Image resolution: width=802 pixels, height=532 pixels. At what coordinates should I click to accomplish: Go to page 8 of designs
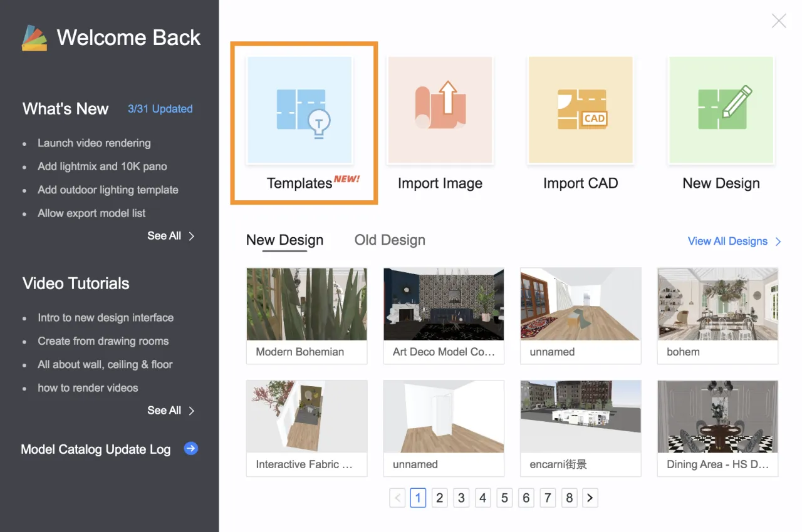pos(569,498)
